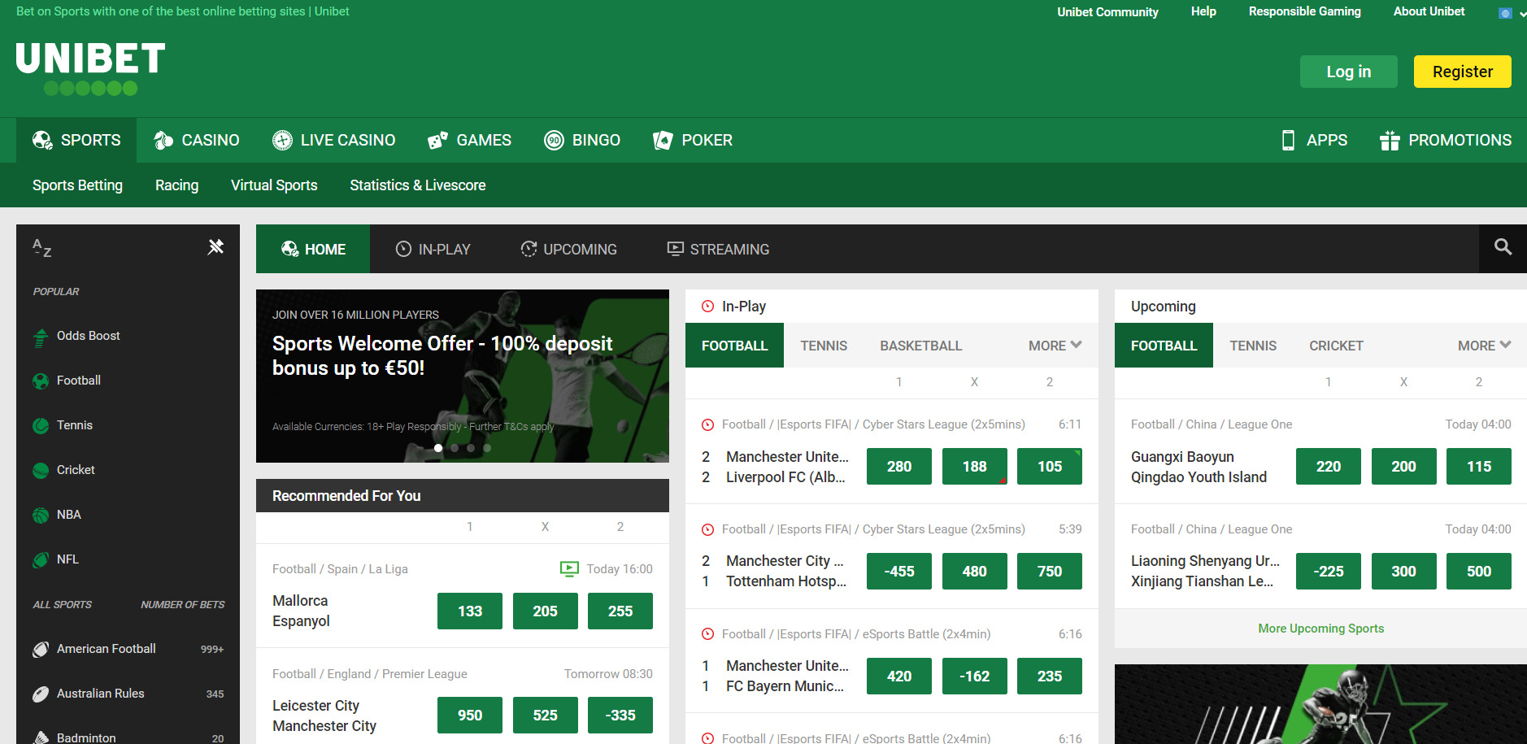The height and width of the screenshot is (744, 1527).
Task: Click the Australian Rules ball icon
Action: click(41, 694)
